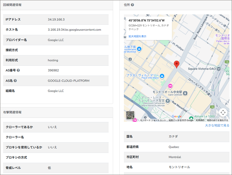Click Place Ville Marie shopping icon
The width and height of the screenshot is (232, 175).
tap(162, 76)
